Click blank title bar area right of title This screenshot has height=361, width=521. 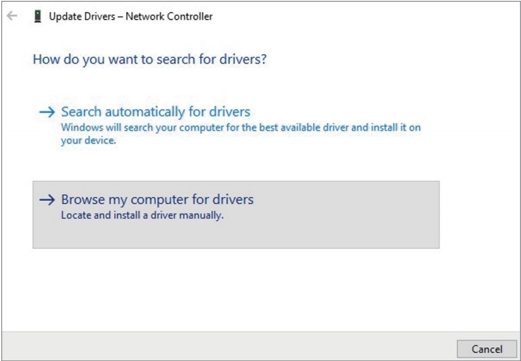point(366,16)
